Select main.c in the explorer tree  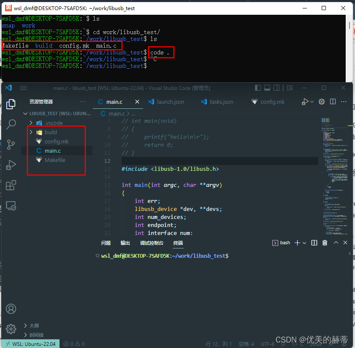(x=57, y=151)
